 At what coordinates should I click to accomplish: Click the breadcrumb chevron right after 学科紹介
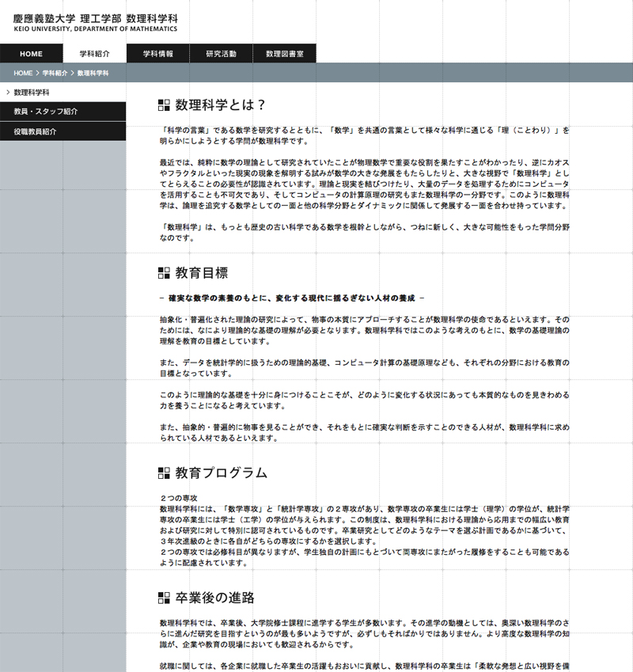72,73
